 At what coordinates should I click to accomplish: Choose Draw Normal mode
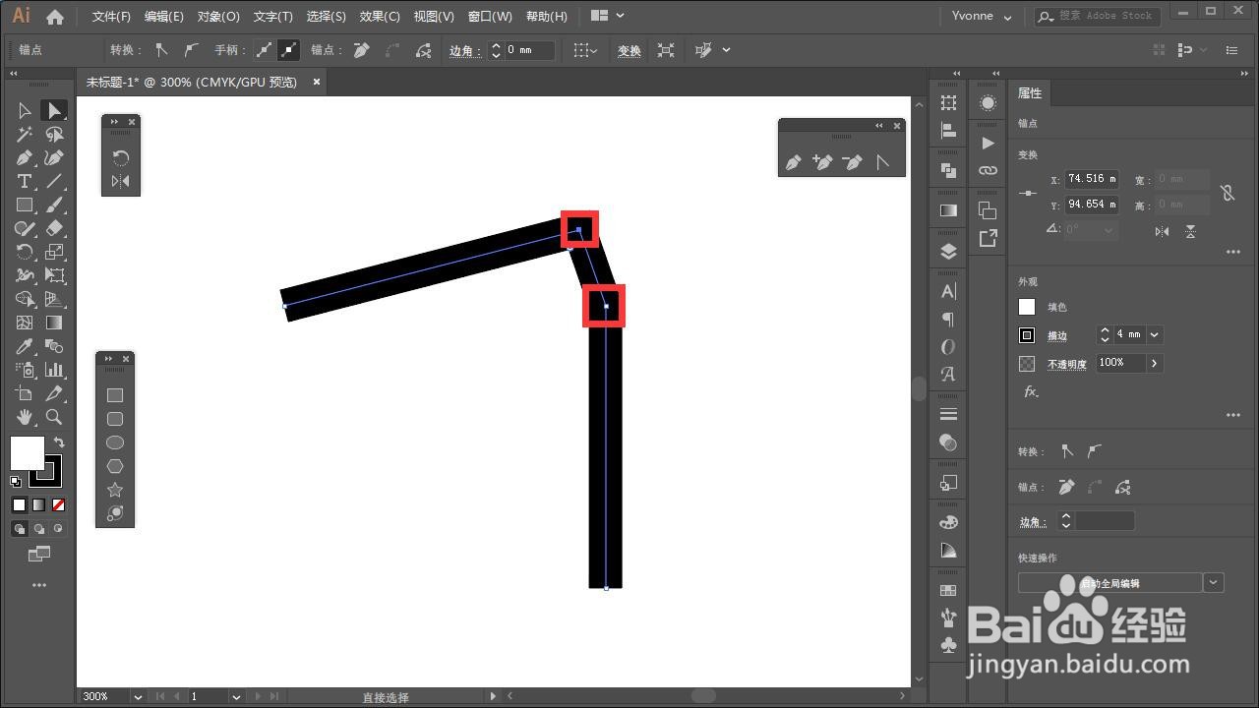click(20, 529)
